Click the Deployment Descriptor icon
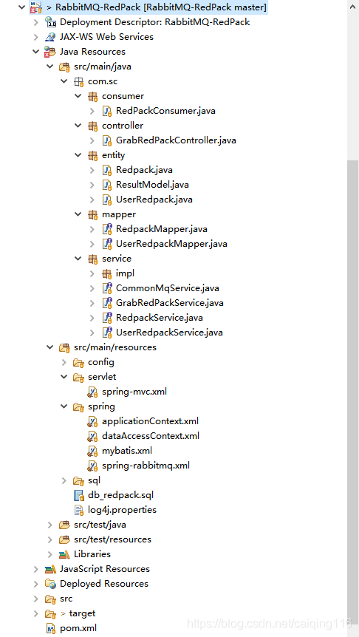The image size is (359, 637). click(50, 22)
